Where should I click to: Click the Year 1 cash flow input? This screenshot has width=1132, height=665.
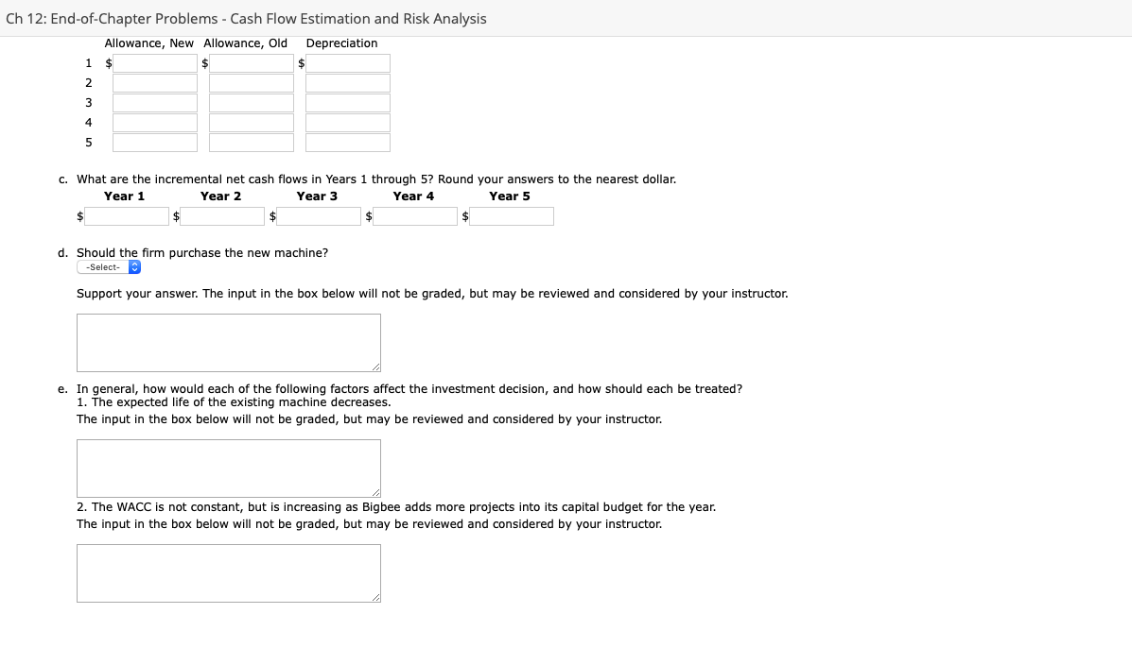127,215
